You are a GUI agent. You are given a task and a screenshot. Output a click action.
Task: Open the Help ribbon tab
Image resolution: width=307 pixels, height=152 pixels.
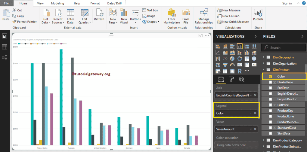pos(77,3)
